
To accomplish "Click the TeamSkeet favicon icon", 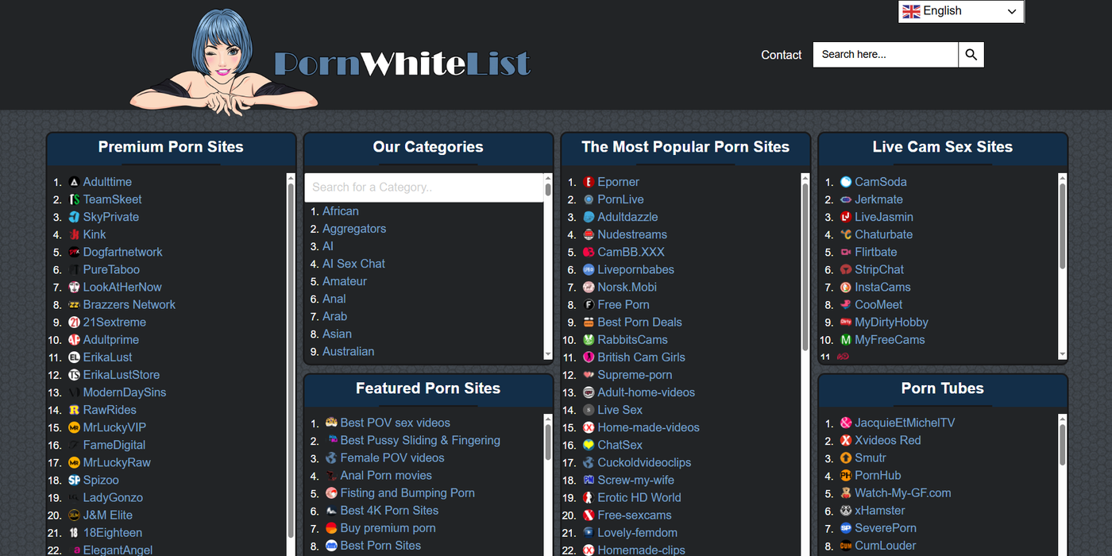I will (x=74, y=199).
